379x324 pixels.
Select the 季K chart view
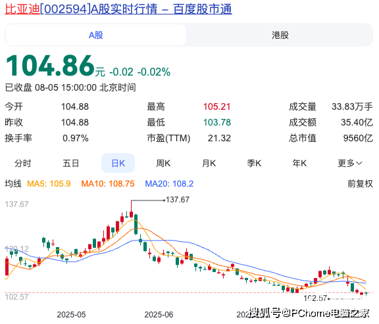pos(254,163)
